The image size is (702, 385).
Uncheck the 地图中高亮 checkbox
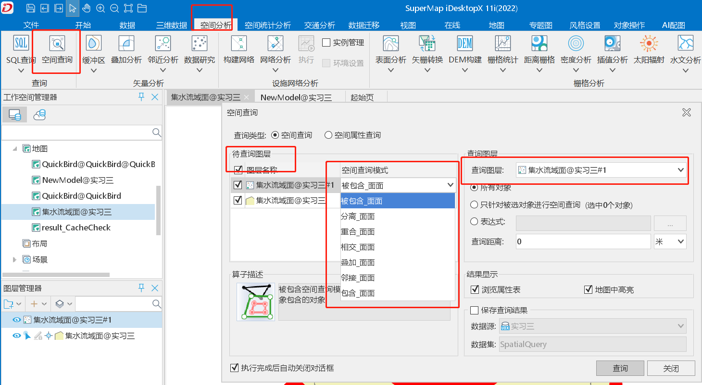588,289
